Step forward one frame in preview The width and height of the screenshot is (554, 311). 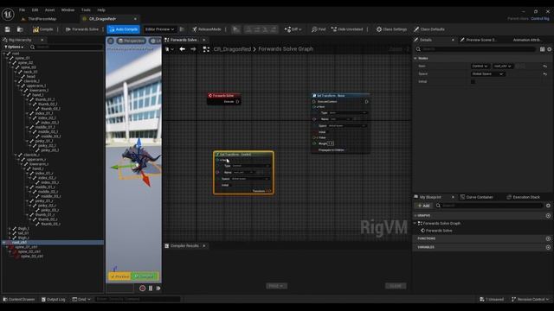click(158, 288)
